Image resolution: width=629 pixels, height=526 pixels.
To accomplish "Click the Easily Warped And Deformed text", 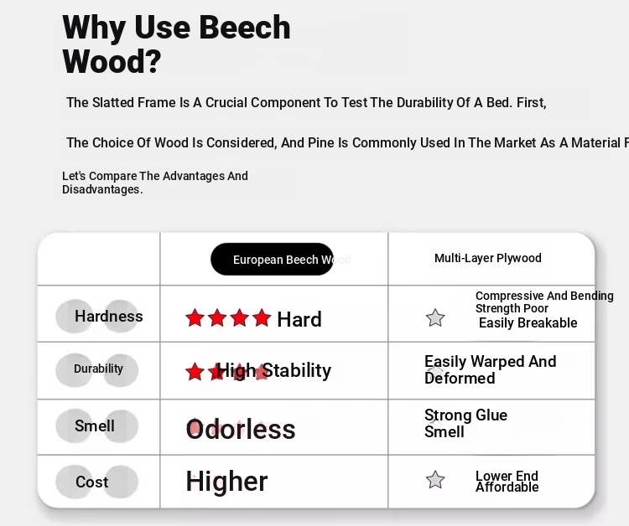I will 491,369.
